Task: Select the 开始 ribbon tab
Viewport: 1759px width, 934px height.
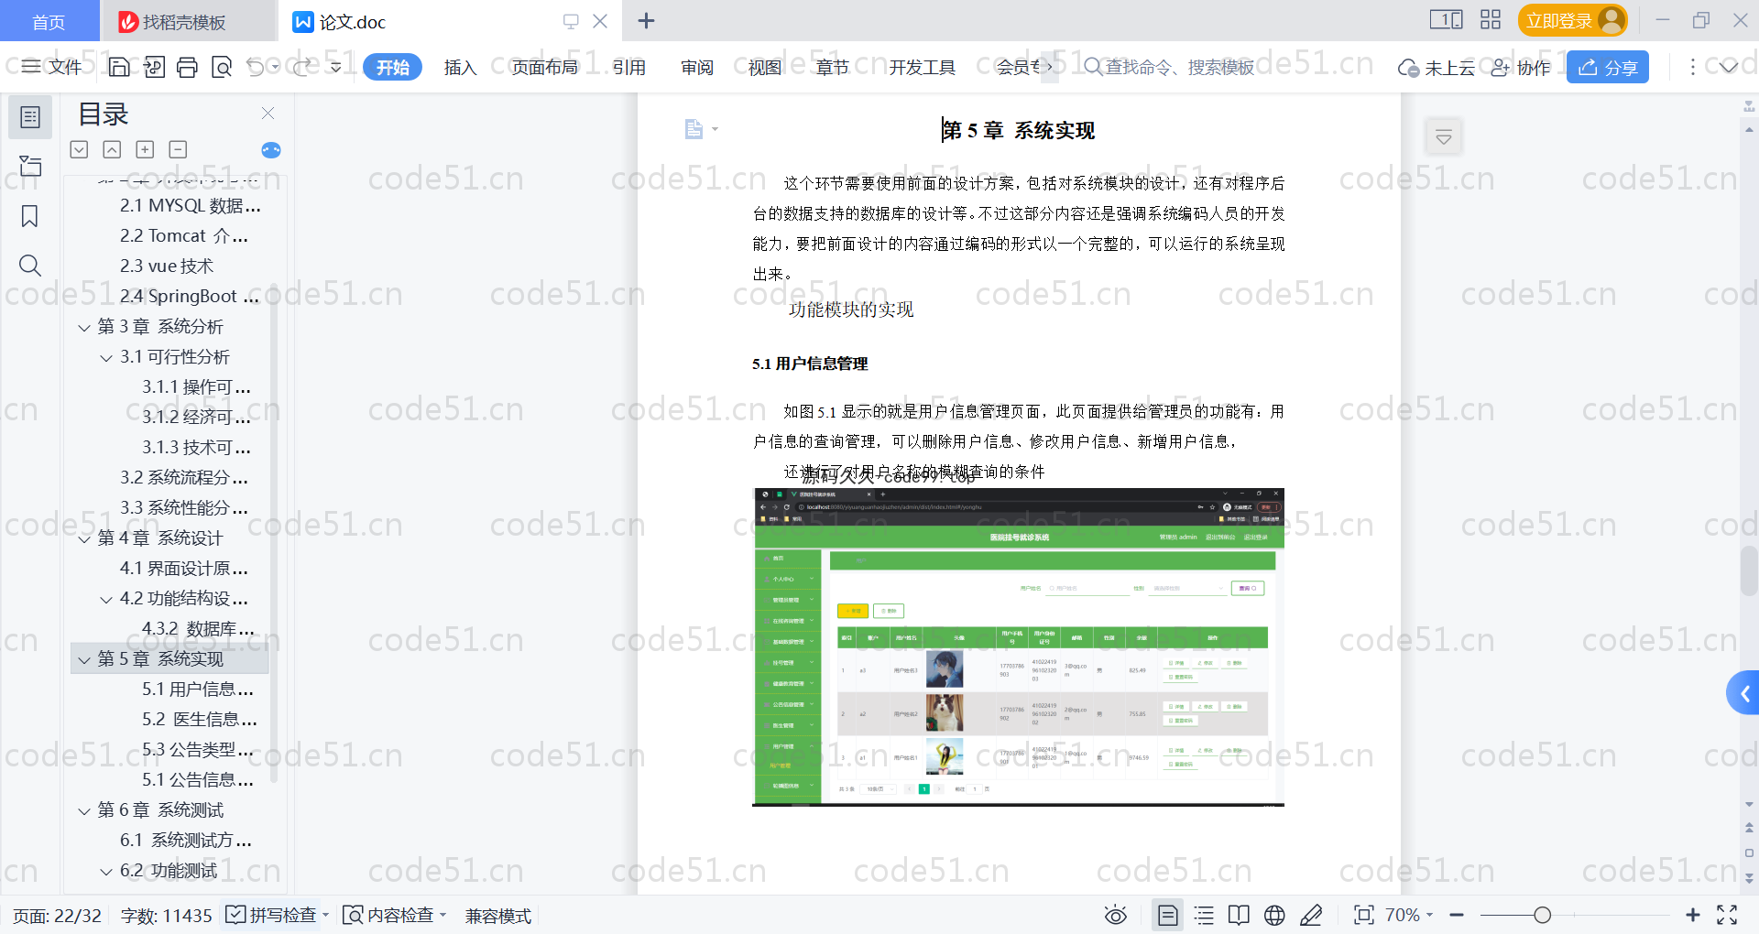Action: pos(392,67)
